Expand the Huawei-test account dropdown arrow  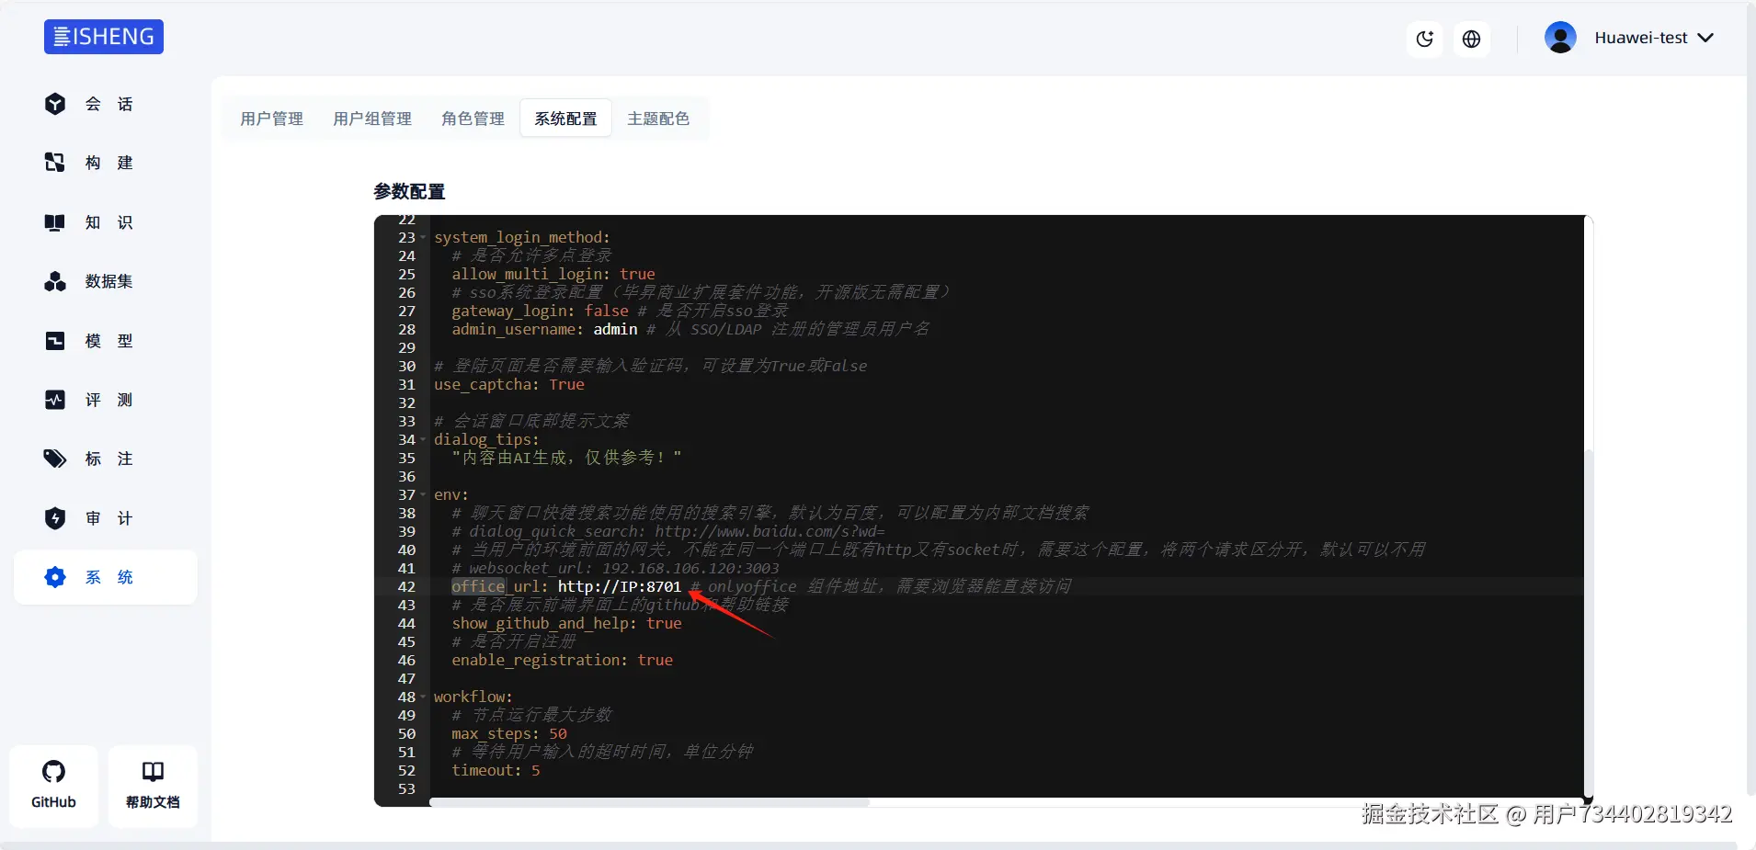[x=1705, y=38]
